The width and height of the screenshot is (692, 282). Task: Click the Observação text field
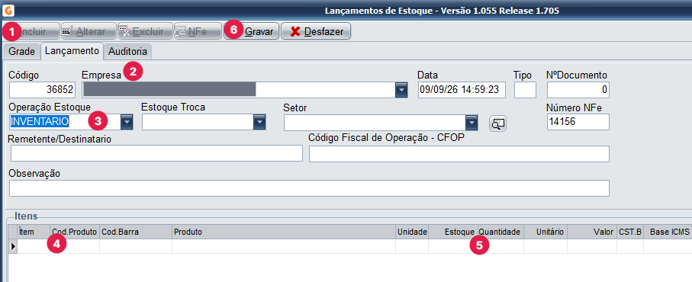tap(309, 188)
